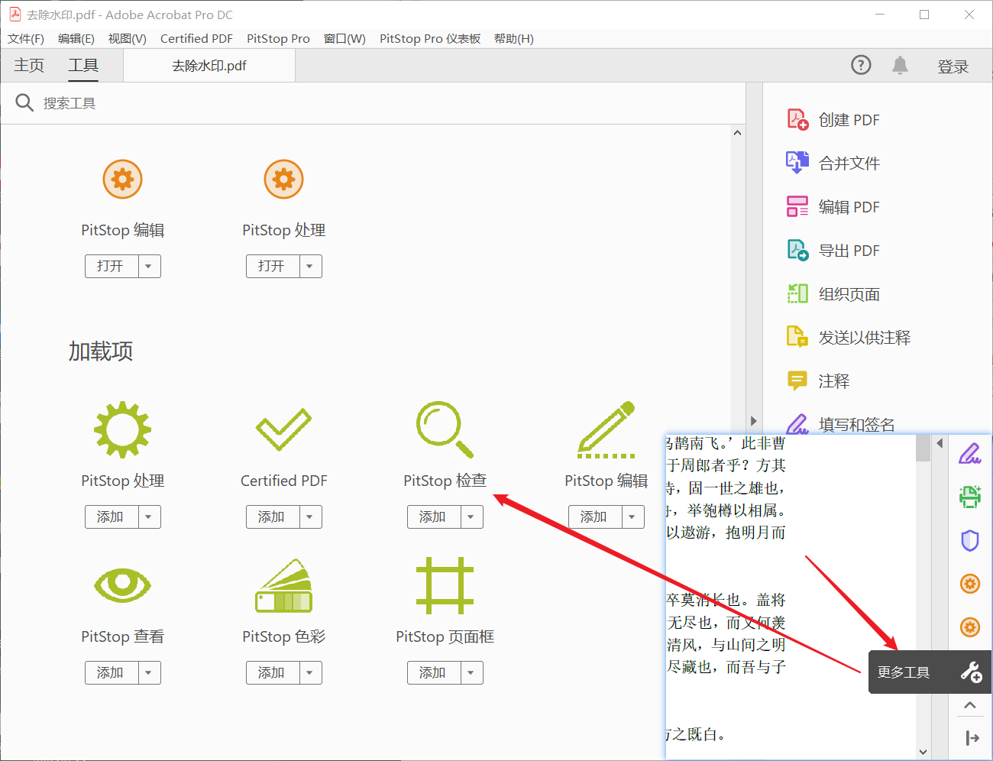This screenshot has width=993, height=761.
Task: Select the PitStop 色彩 swatch-book icon
Action: tap(283, 585)
